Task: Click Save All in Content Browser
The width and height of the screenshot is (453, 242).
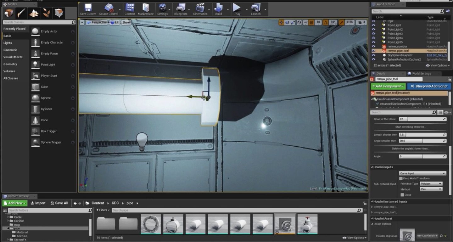Action: 59,203
